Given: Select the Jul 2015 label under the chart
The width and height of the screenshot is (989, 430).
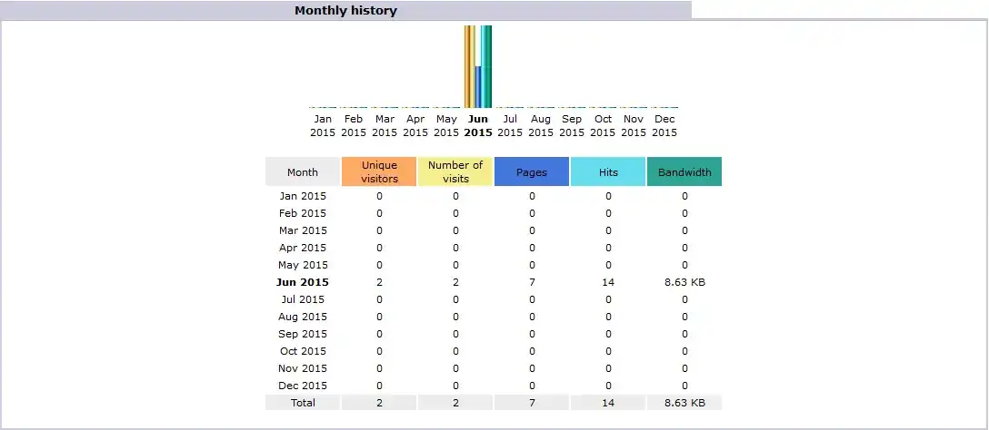Looking at the screenshot, I should tap(510, 125).
